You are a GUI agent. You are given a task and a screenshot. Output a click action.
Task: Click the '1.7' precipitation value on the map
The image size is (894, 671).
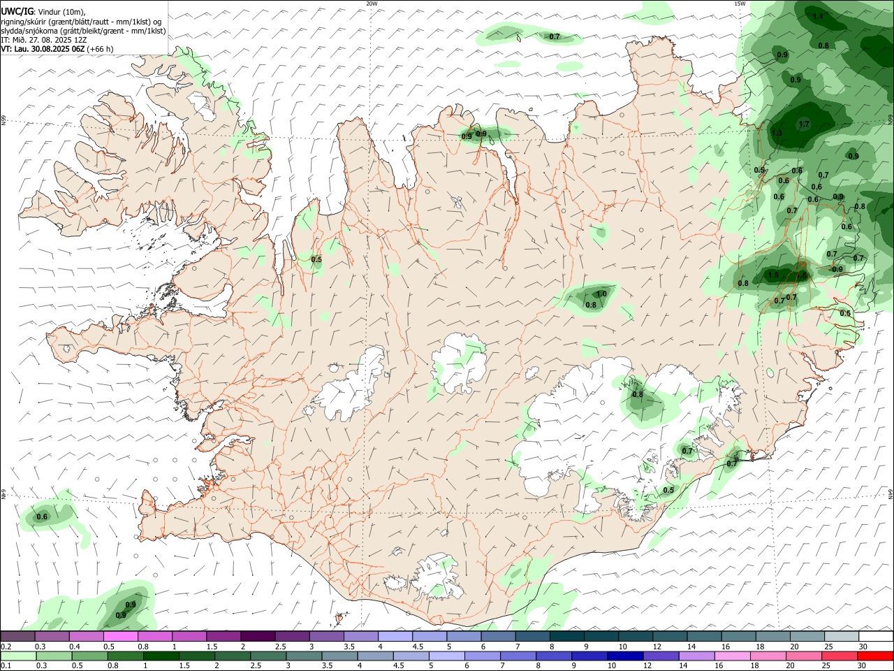[x=804, y=124]
